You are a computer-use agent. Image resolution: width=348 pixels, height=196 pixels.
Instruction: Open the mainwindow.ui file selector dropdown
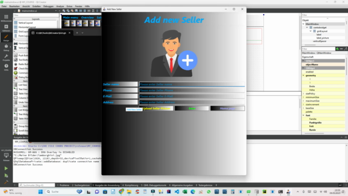pyautogui.click(x=55, y=11)
